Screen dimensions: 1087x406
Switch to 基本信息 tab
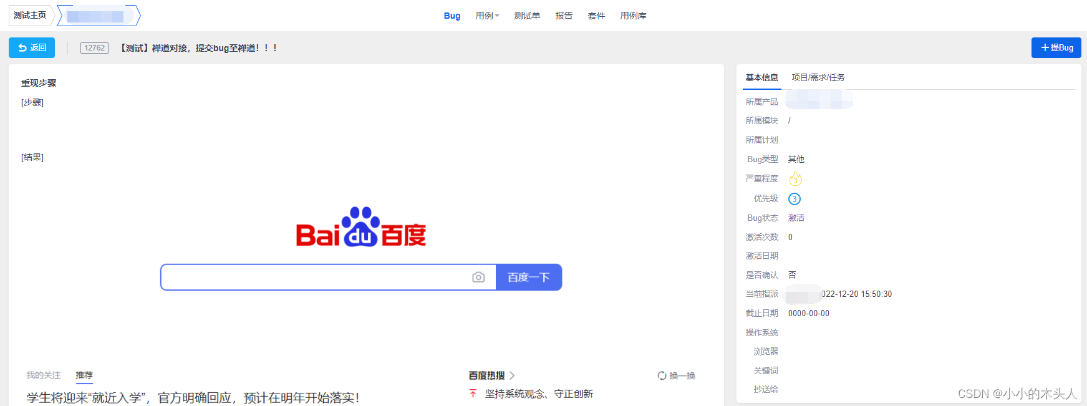(x=761, y=77)
